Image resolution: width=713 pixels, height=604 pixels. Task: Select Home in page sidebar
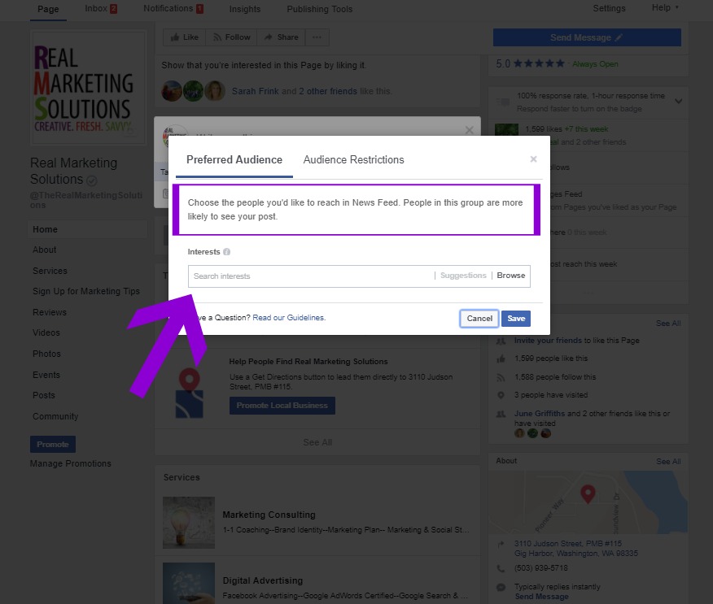tap(87, 229)
